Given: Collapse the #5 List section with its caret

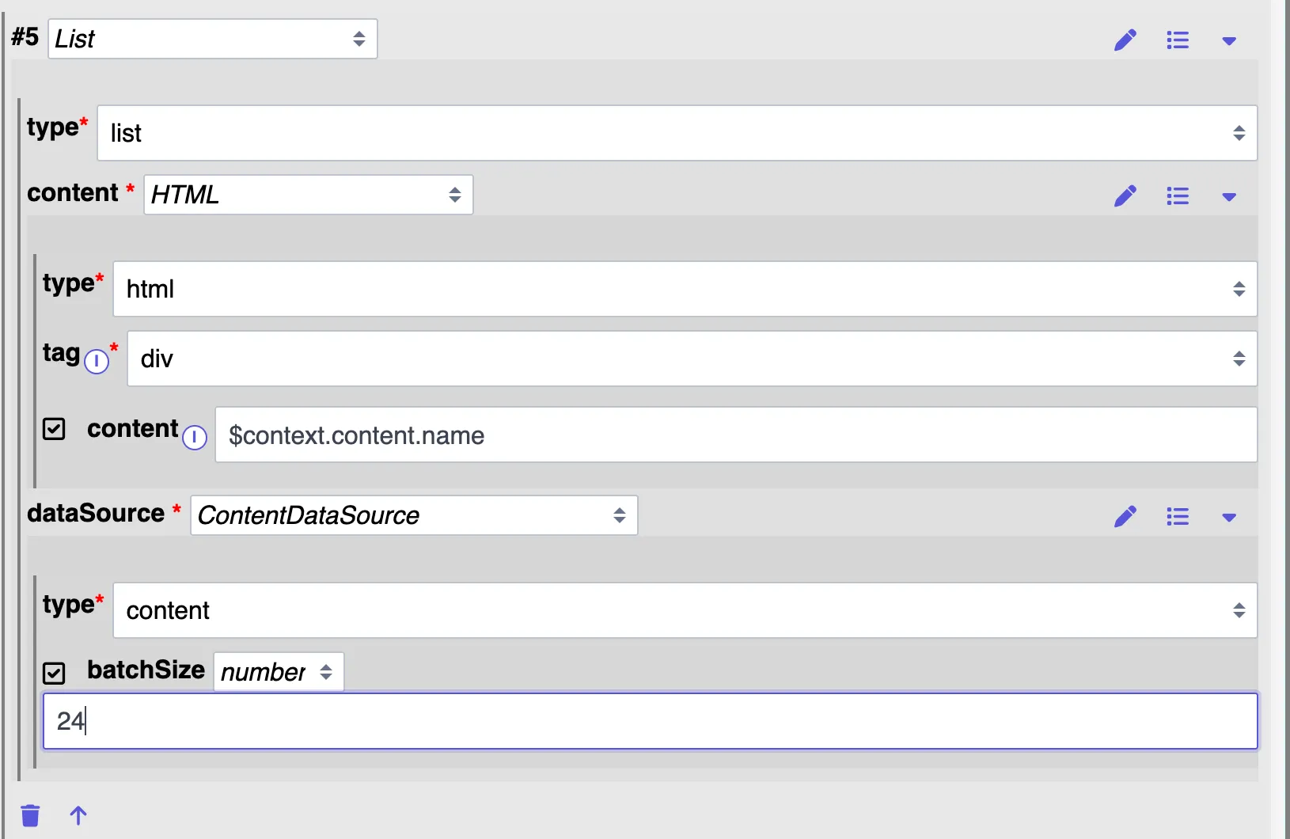Looking at the screenshot, I should click(x=1229, y=41).
